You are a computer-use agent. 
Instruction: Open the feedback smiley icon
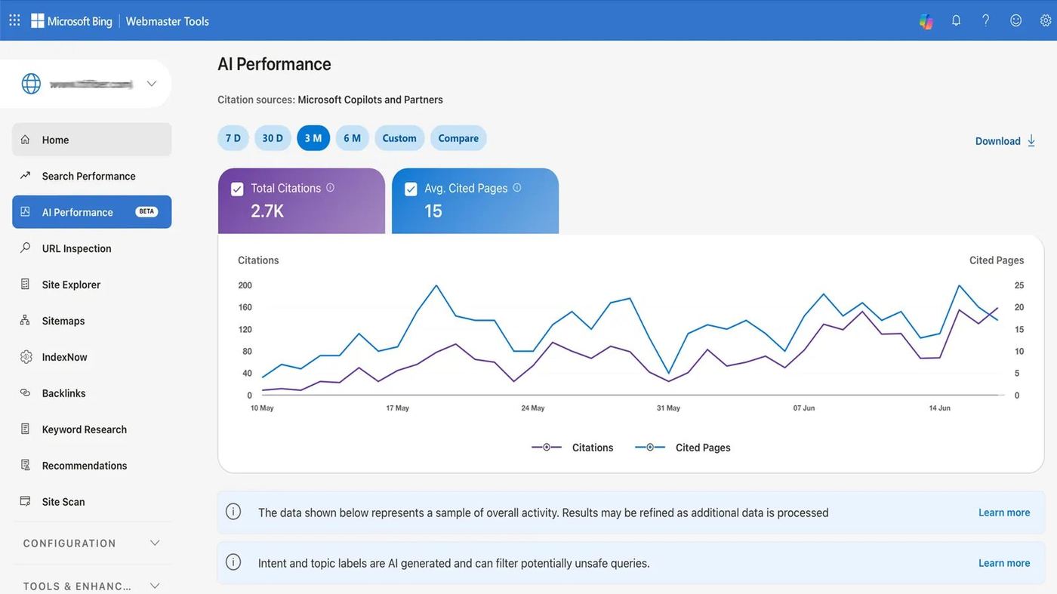tap(1016, 20)
